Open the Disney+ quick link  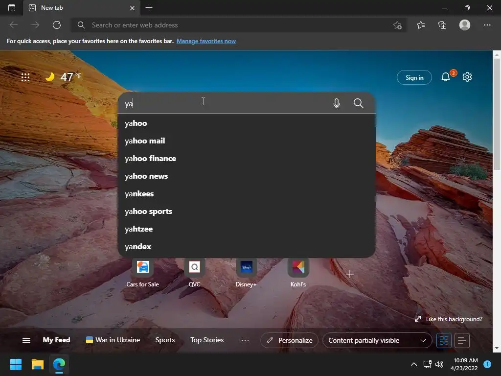pyautogui.click(x=246, y=273)
